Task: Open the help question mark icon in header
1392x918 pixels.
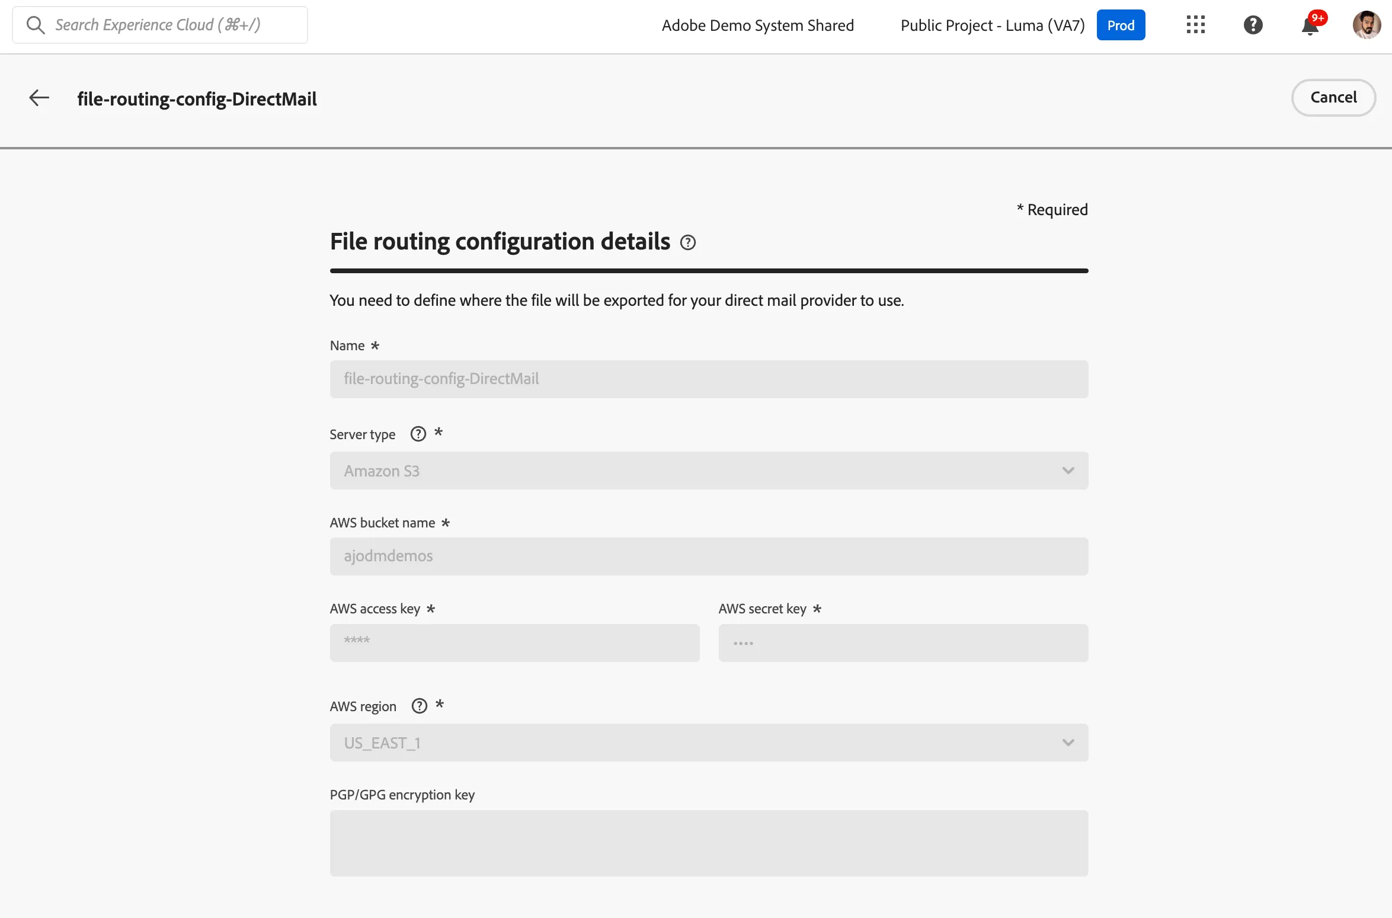Action: pyautogui.click(x=1253, y=25)
